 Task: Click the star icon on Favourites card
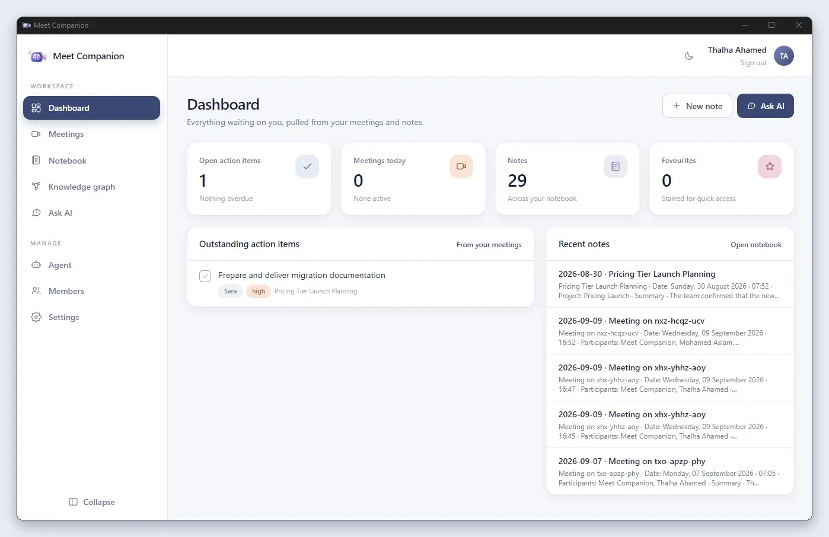coord(770,167)
